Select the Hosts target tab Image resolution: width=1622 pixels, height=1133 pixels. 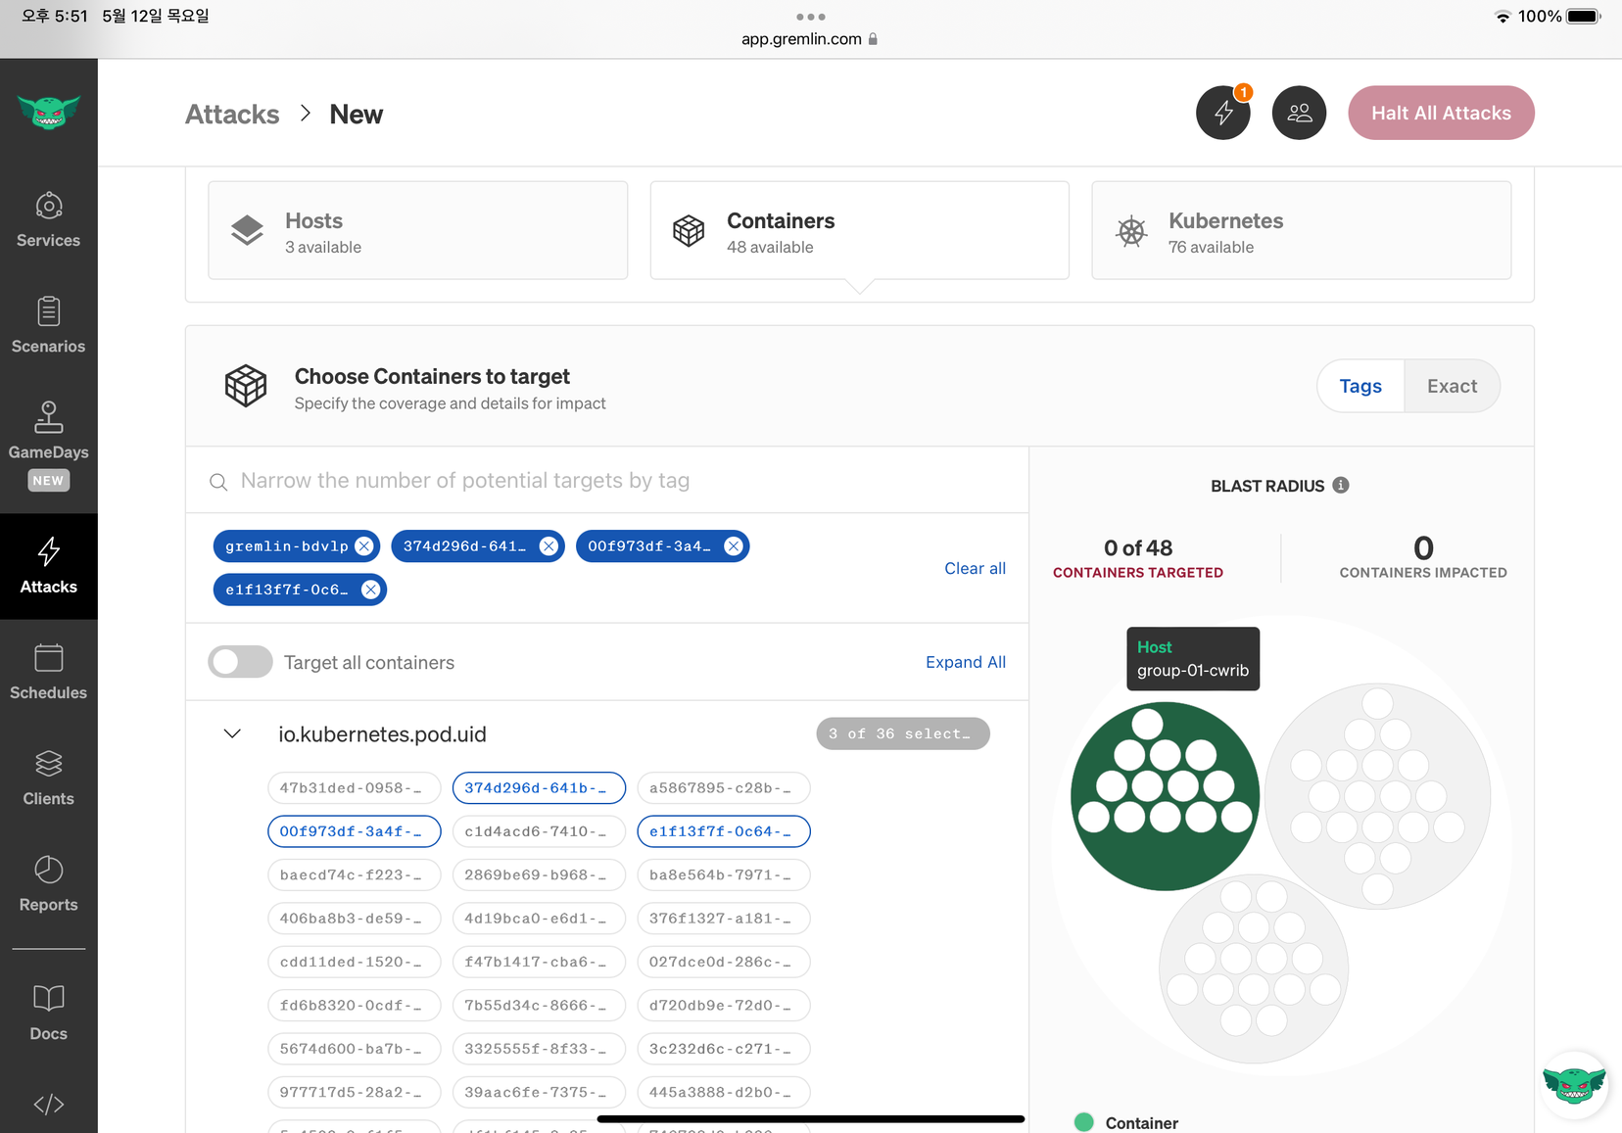417,230
